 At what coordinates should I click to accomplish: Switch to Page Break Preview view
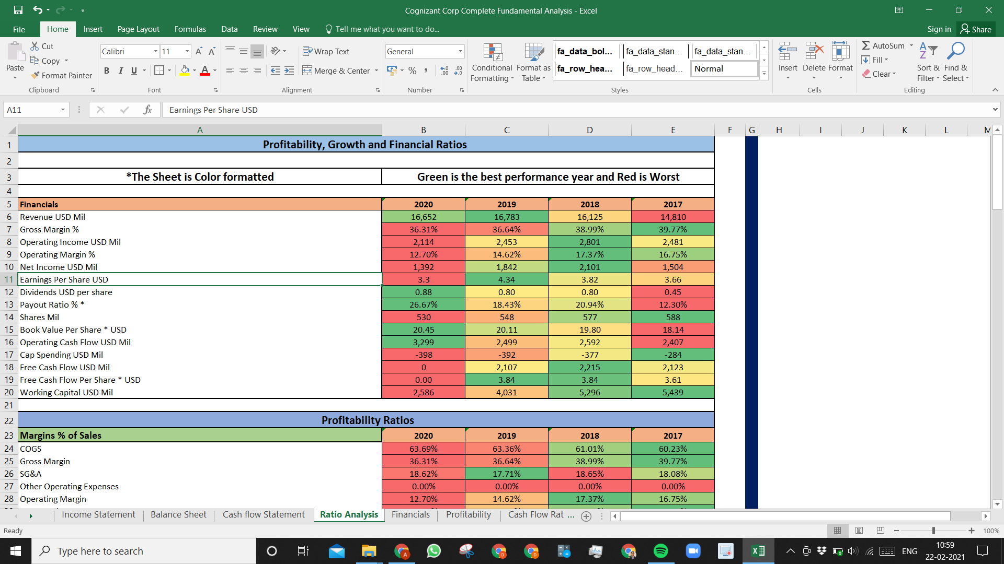click(881, 531)
